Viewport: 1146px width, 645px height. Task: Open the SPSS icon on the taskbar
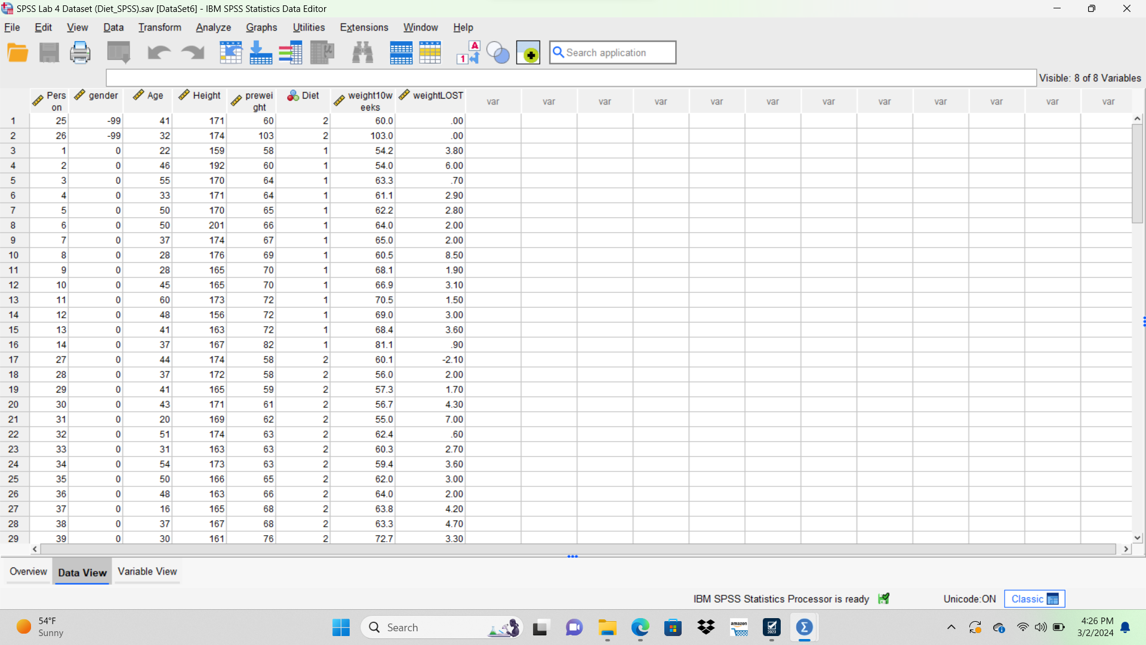[x=804, y=627]
